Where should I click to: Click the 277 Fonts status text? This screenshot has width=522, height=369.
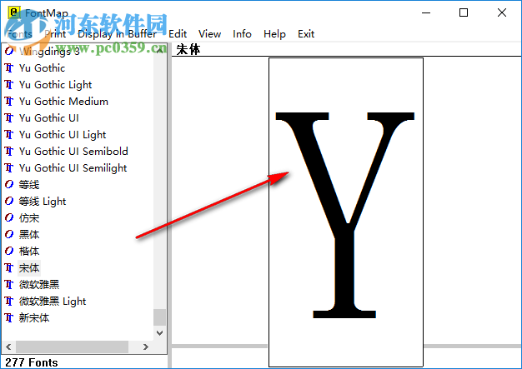click(32, 362)
